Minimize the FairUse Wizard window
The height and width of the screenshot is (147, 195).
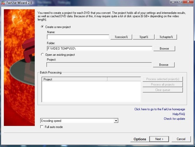173,2
